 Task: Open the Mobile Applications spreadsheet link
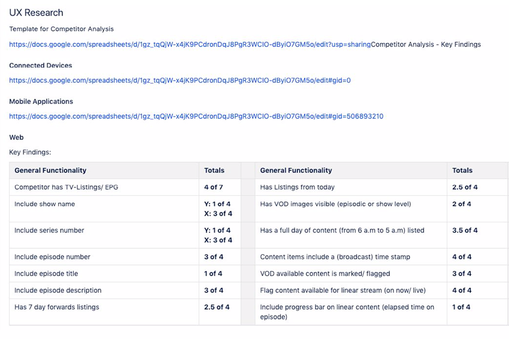click(x=196, y=116)
